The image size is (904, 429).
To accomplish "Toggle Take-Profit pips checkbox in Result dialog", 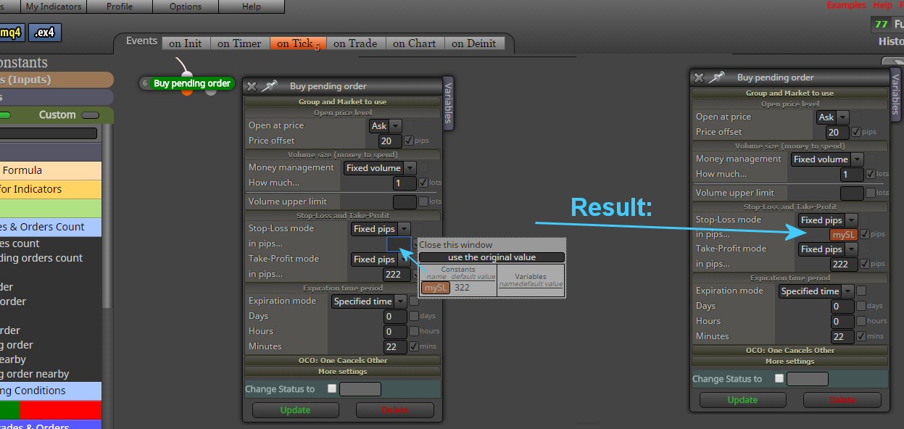I will [865, 264].
